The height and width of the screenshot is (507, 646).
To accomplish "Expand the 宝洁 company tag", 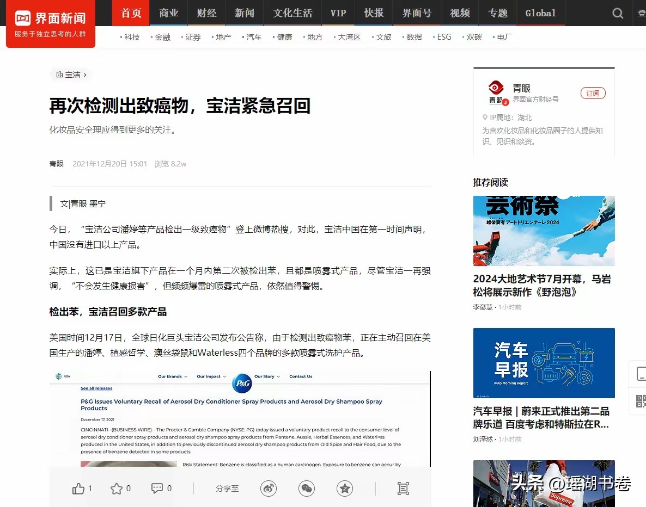I will point(71,75).
